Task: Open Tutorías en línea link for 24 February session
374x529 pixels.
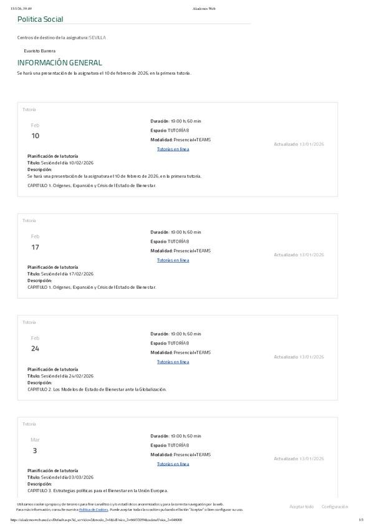Action: coord(173,362)
